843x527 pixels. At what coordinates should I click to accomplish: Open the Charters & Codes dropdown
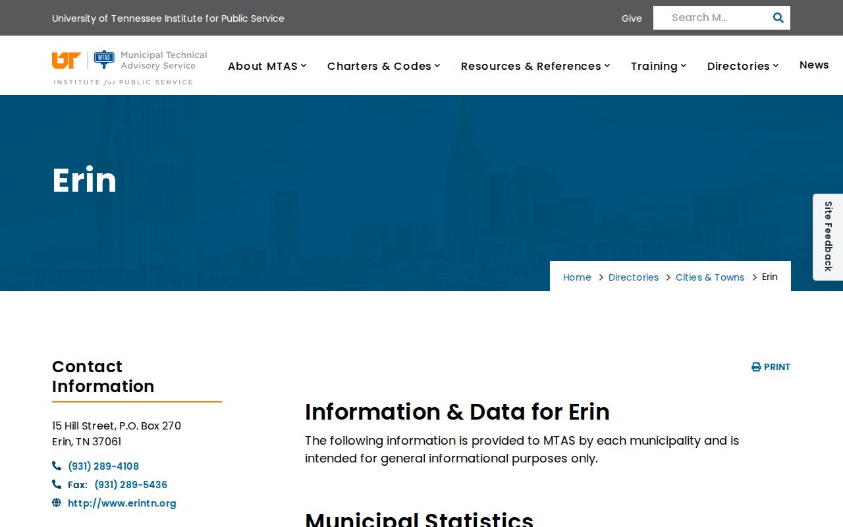pyautogui.click(x=384, y=66)
